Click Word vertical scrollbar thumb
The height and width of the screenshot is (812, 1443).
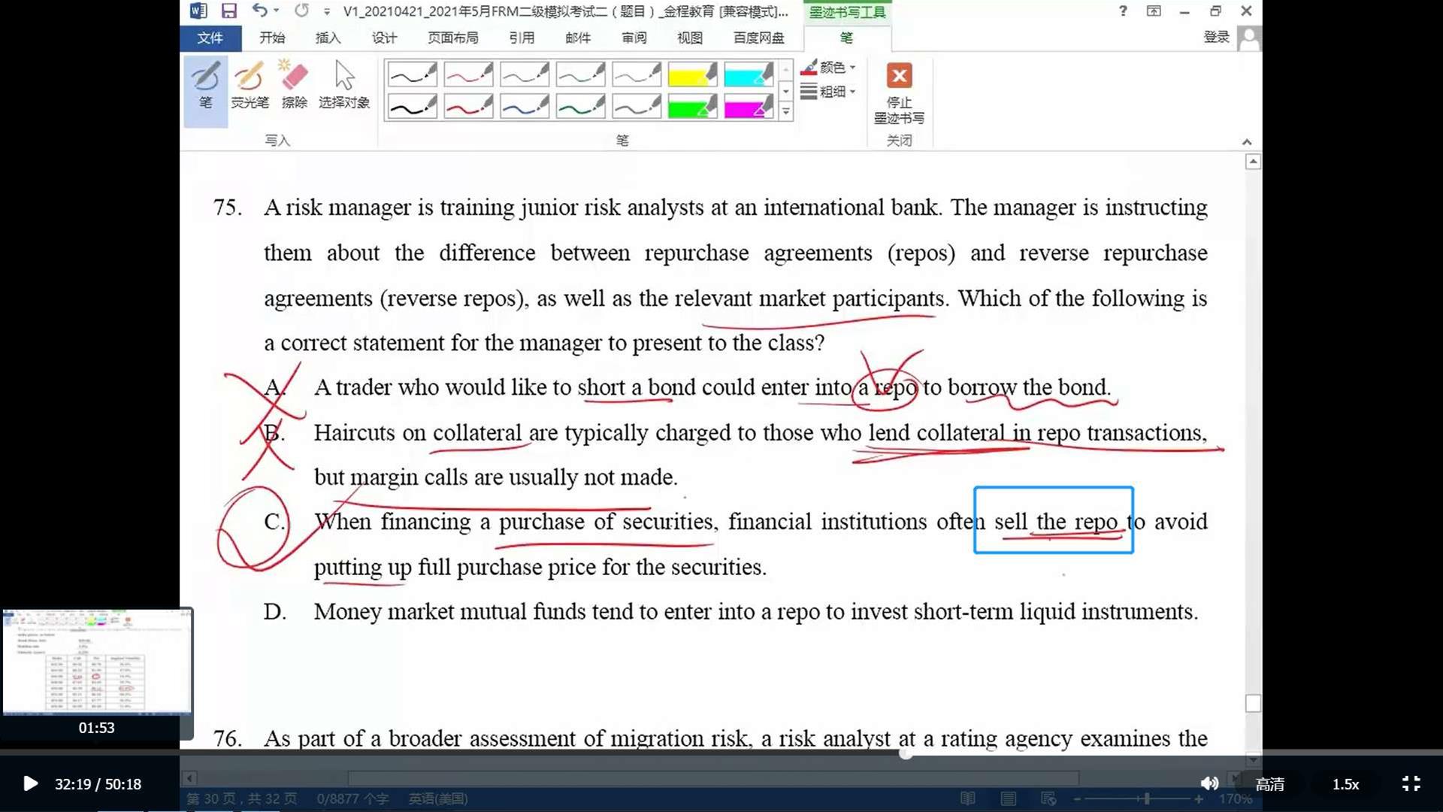(1253, 703)
